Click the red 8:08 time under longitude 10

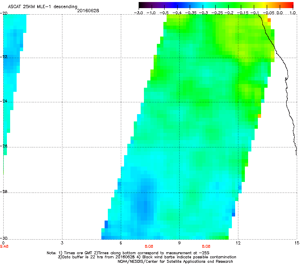tap(206, 247)
